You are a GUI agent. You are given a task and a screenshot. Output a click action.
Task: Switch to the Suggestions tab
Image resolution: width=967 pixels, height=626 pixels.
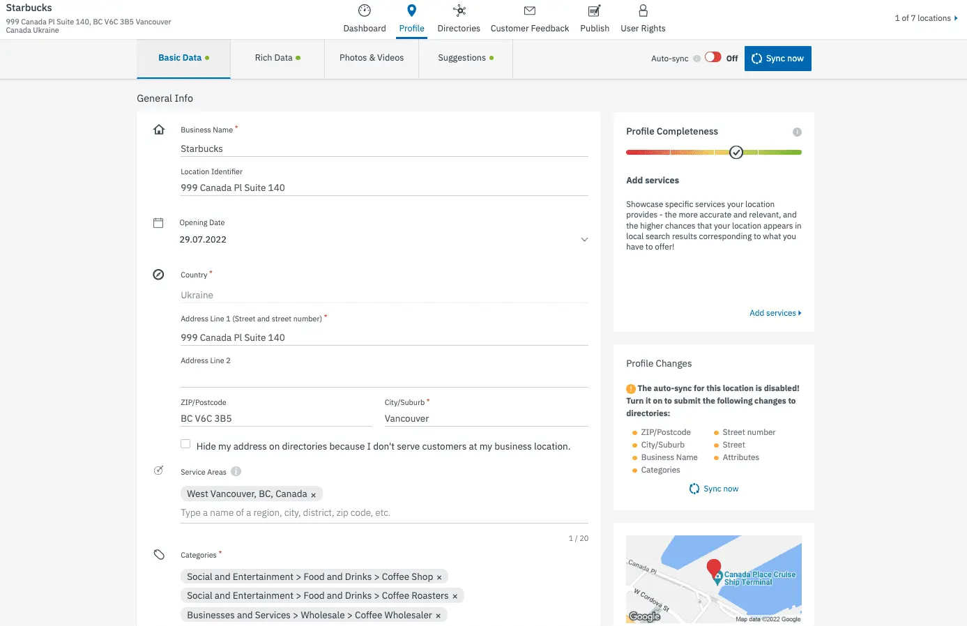(x=466, y=59)
